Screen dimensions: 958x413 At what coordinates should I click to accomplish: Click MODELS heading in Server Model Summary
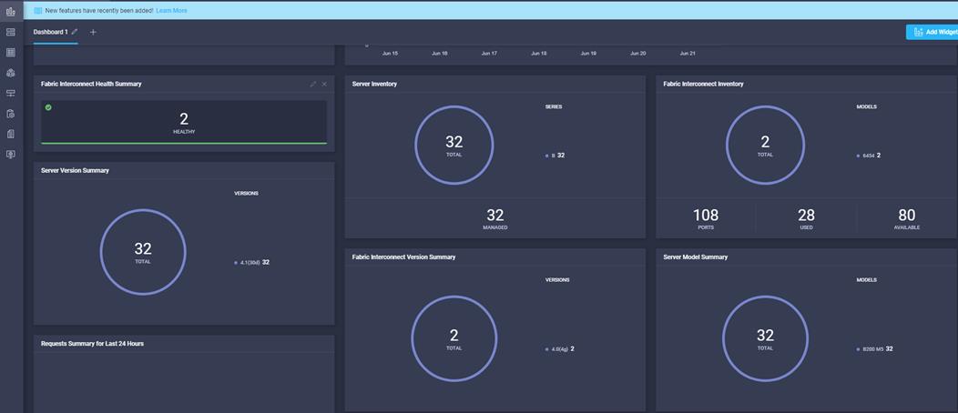pos(866,280)
